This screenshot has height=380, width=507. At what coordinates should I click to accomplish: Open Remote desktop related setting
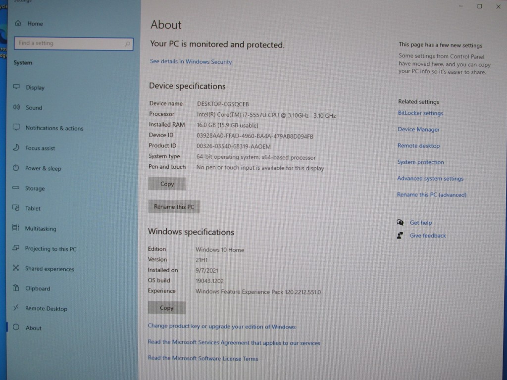418,146
